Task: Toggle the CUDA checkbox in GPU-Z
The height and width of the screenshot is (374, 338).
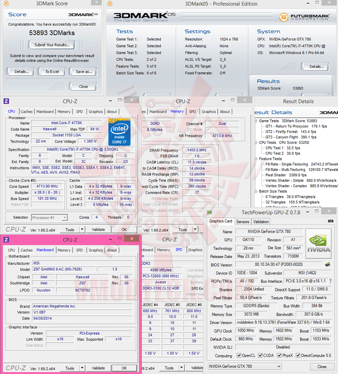Action: [x=260, y=355]
